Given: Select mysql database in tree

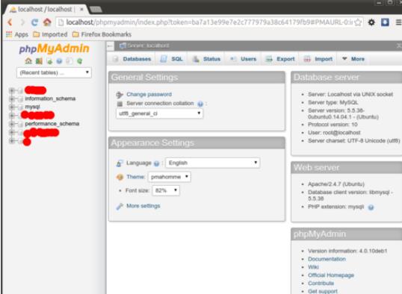Looking at the screenshot, I should point(32,107).
